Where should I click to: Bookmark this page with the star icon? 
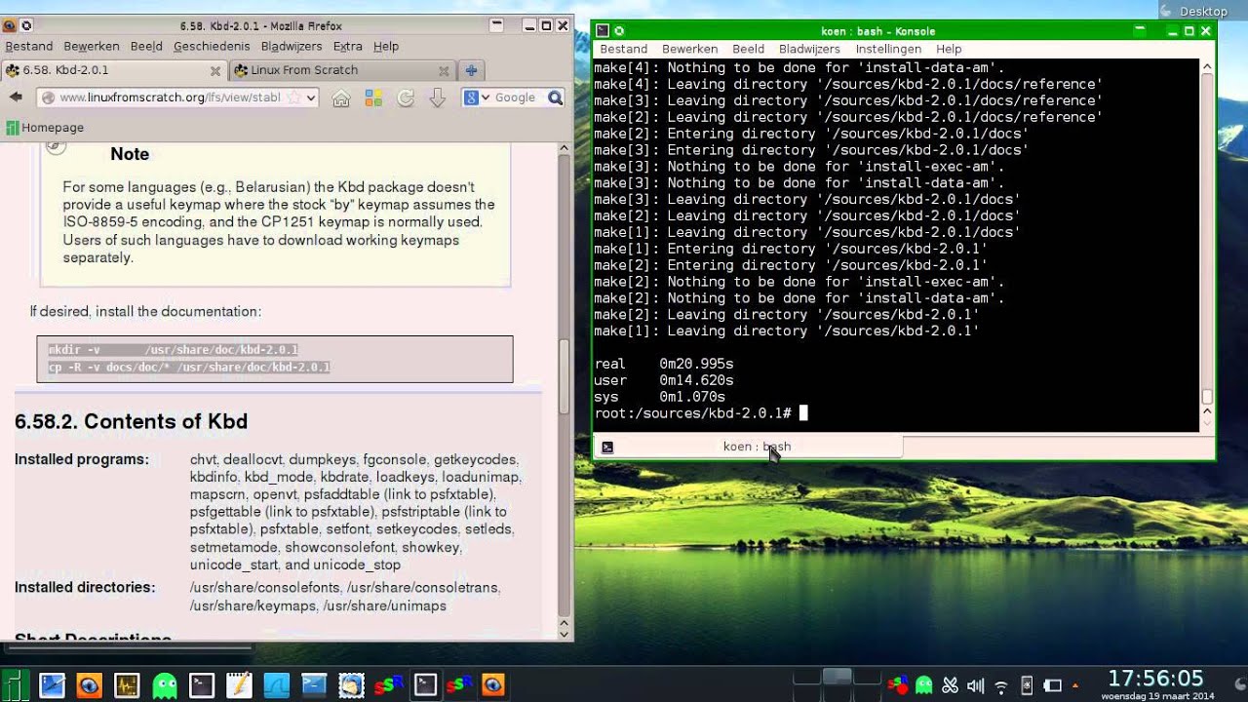(293, 97)
